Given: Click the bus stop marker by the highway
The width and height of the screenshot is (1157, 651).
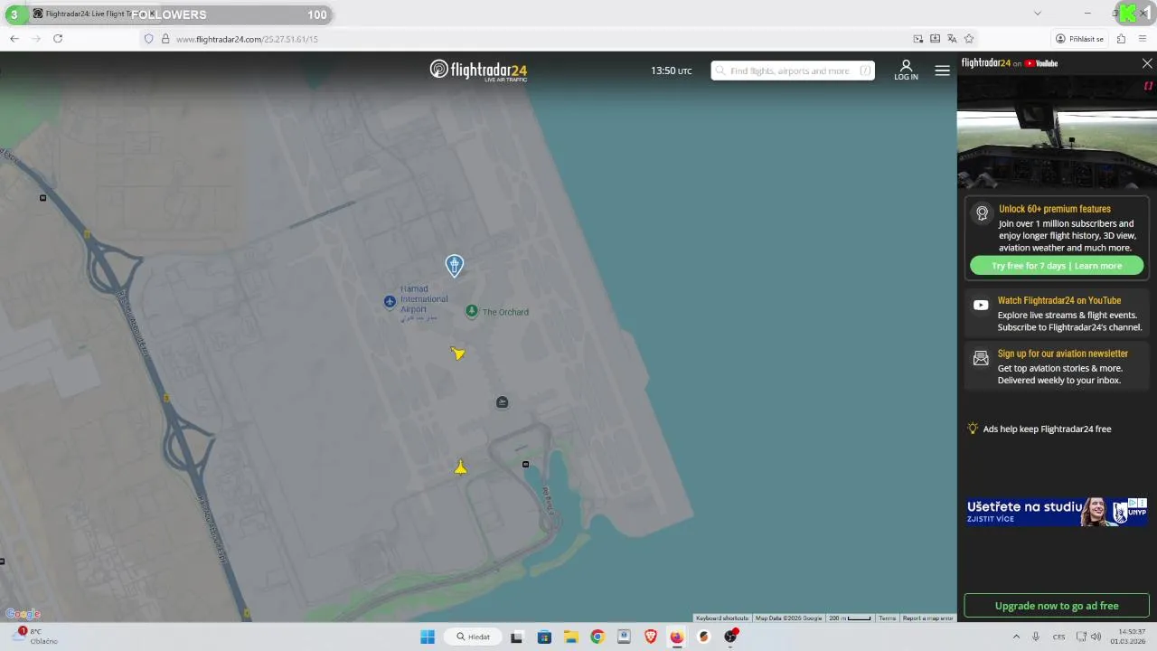Looking at the screenshot, I should [42, 197].
